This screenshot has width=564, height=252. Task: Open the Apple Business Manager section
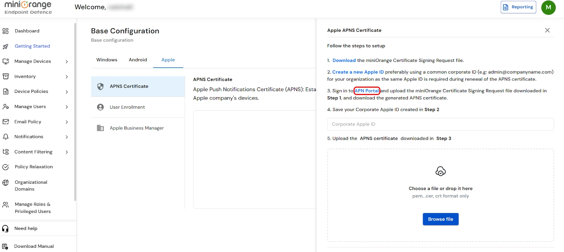click(x=138, y=128)
